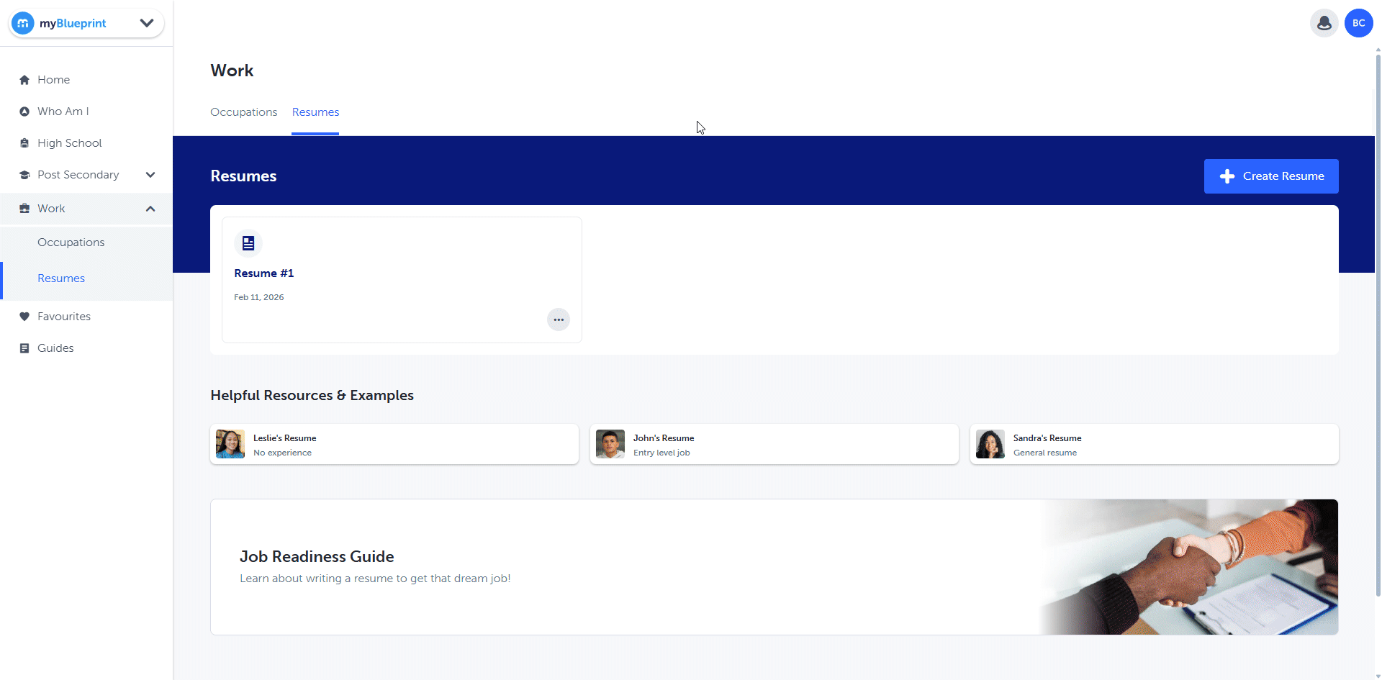Expand the Post Secondary chevron
The image size is (1382, 680).
[150, 175]
